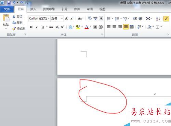The image size is (171, 126).
Task: Increase paragraph indent
Action: [141, 18]
